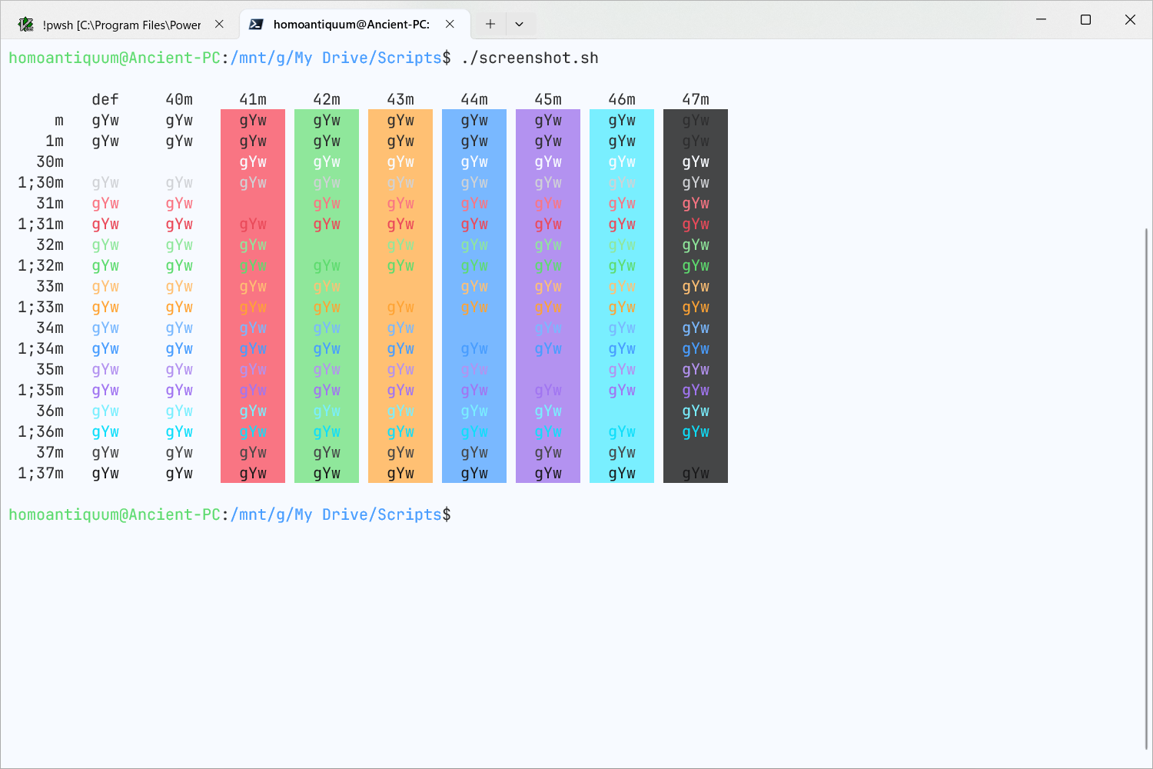Click gYw in 41m column, 30m row
Image resolution: width=1153 pixels, height=769 pixels.
click(253, 163)
